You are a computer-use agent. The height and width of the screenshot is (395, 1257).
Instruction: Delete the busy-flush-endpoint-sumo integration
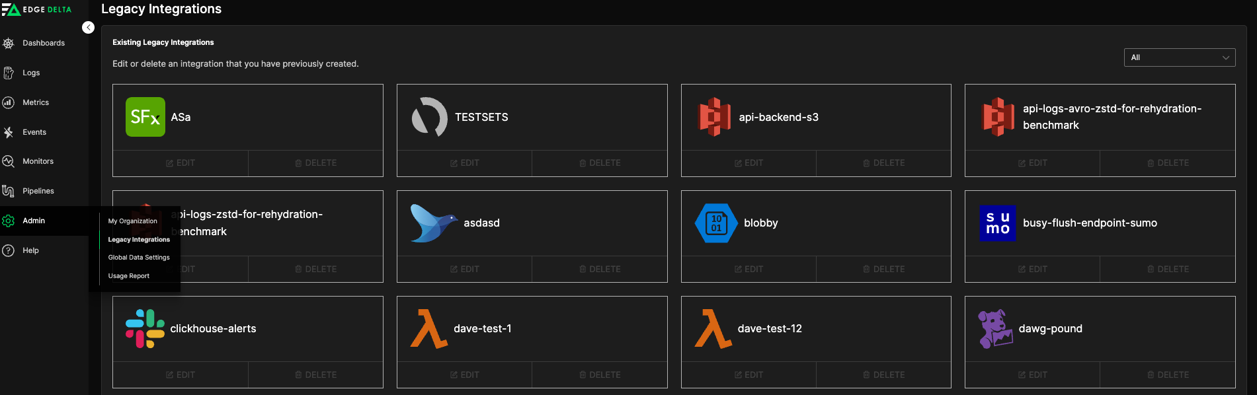[1168, 269]
